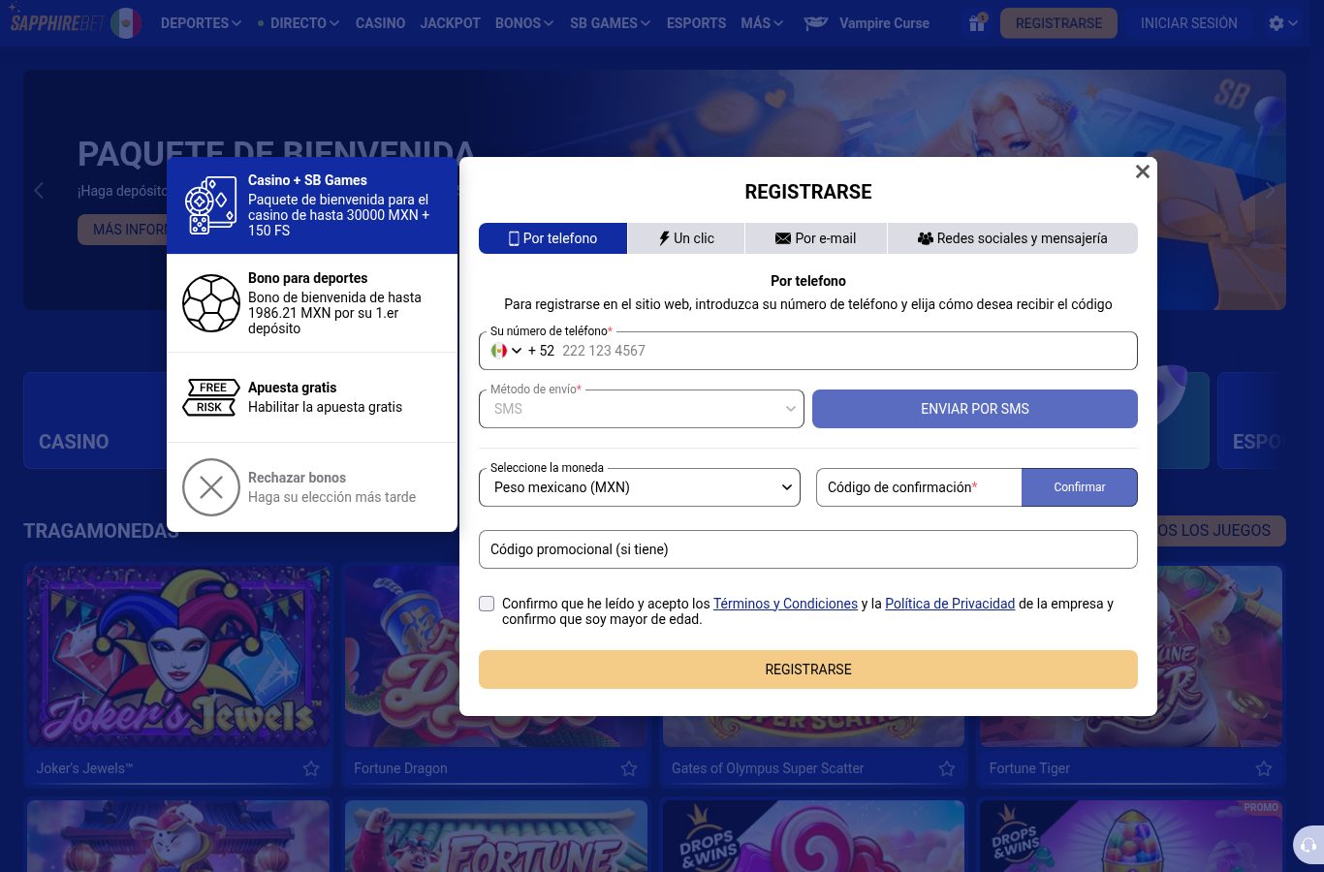Tick the Terms and Conditions acceptance checkbox
Image resolution: width=1324 pixels, height=872 pixels.
tap(487, 604)
